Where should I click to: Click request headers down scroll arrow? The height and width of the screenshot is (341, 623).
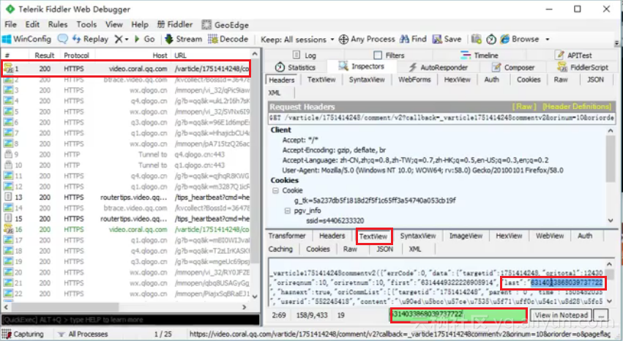coord(611,220)
